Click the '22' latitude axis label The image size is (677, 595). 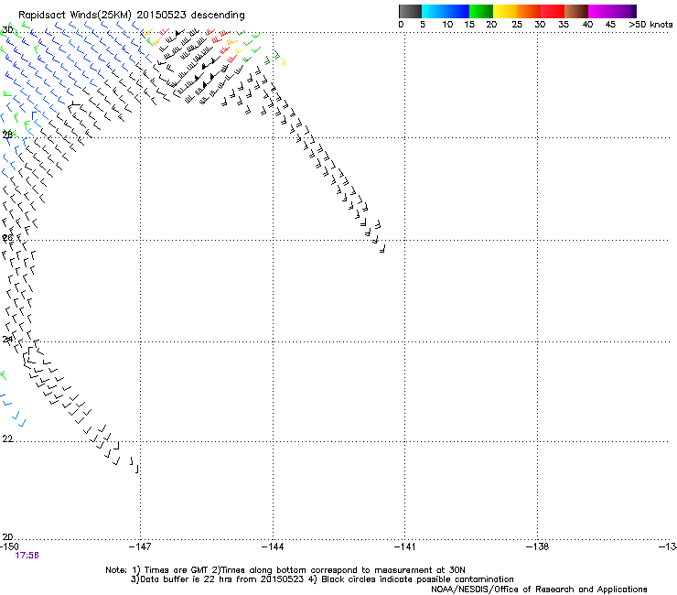click(7, 439)
